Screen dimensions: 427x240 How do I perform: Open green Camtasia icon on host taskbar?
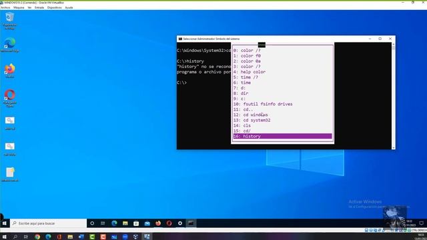click(x=92, y=237)
